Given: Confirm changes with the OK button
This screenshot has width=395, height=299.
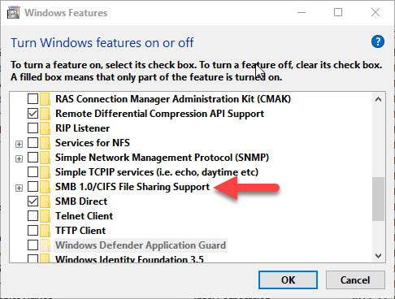Looking at the screenshot, I should 288,280.
